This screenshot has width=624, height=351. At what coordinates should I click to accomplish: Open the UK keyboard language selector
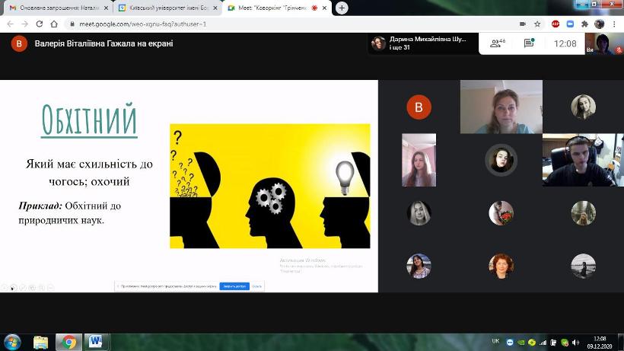(495, 341)
